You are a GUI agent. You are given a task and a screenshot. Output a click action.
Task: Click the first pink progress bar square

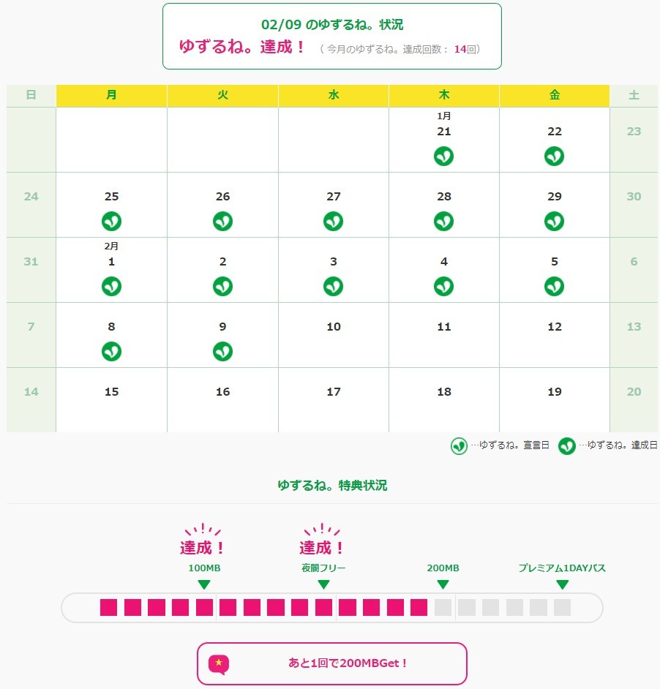click(x=109, y=607)
